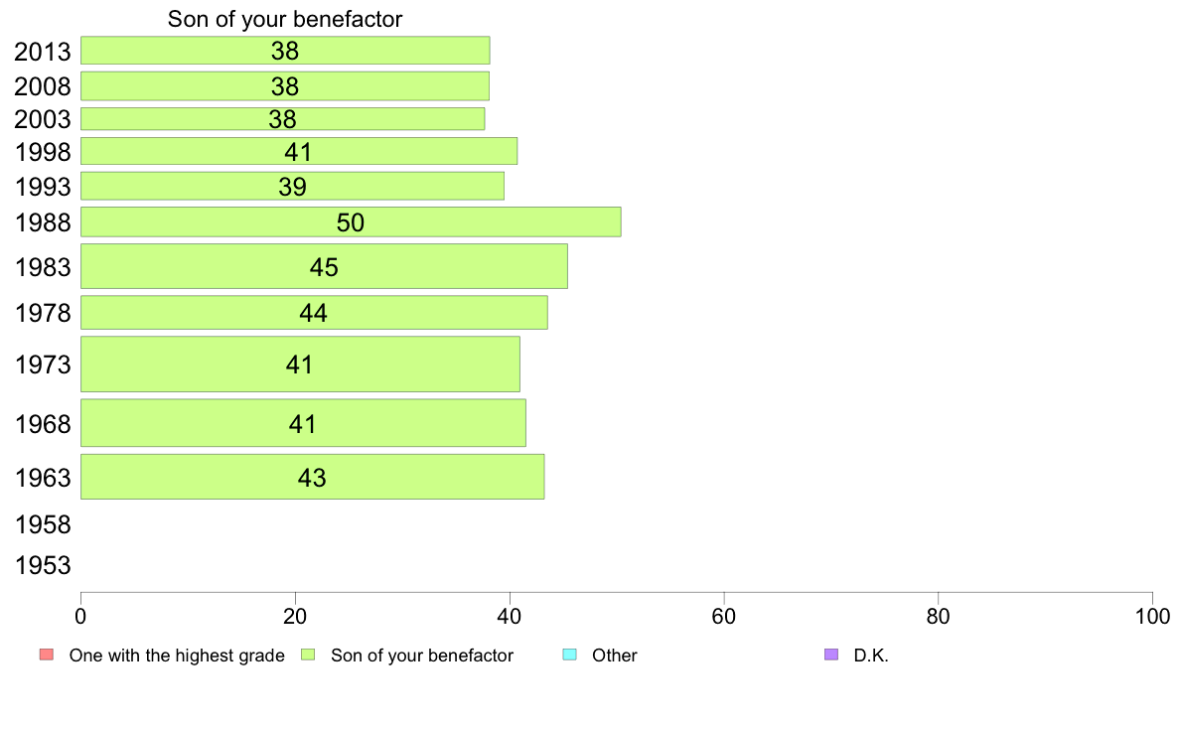Click the red 'One with the highest grade' legend swatch
The width and height of the screenshot is (1180, 731).
click(x=47, y=655)
